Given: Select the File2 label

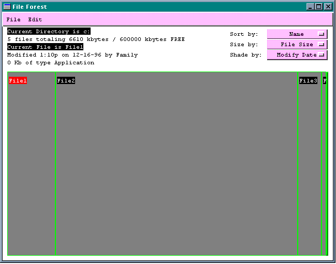Looking at the screenshot, I should pyautogui.click(x=66, y=80).
